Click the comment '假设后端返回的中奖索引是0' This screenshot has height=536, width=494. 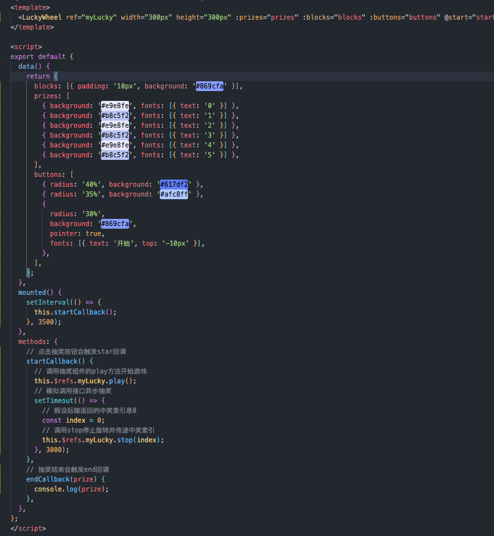(x=89, y=411)
